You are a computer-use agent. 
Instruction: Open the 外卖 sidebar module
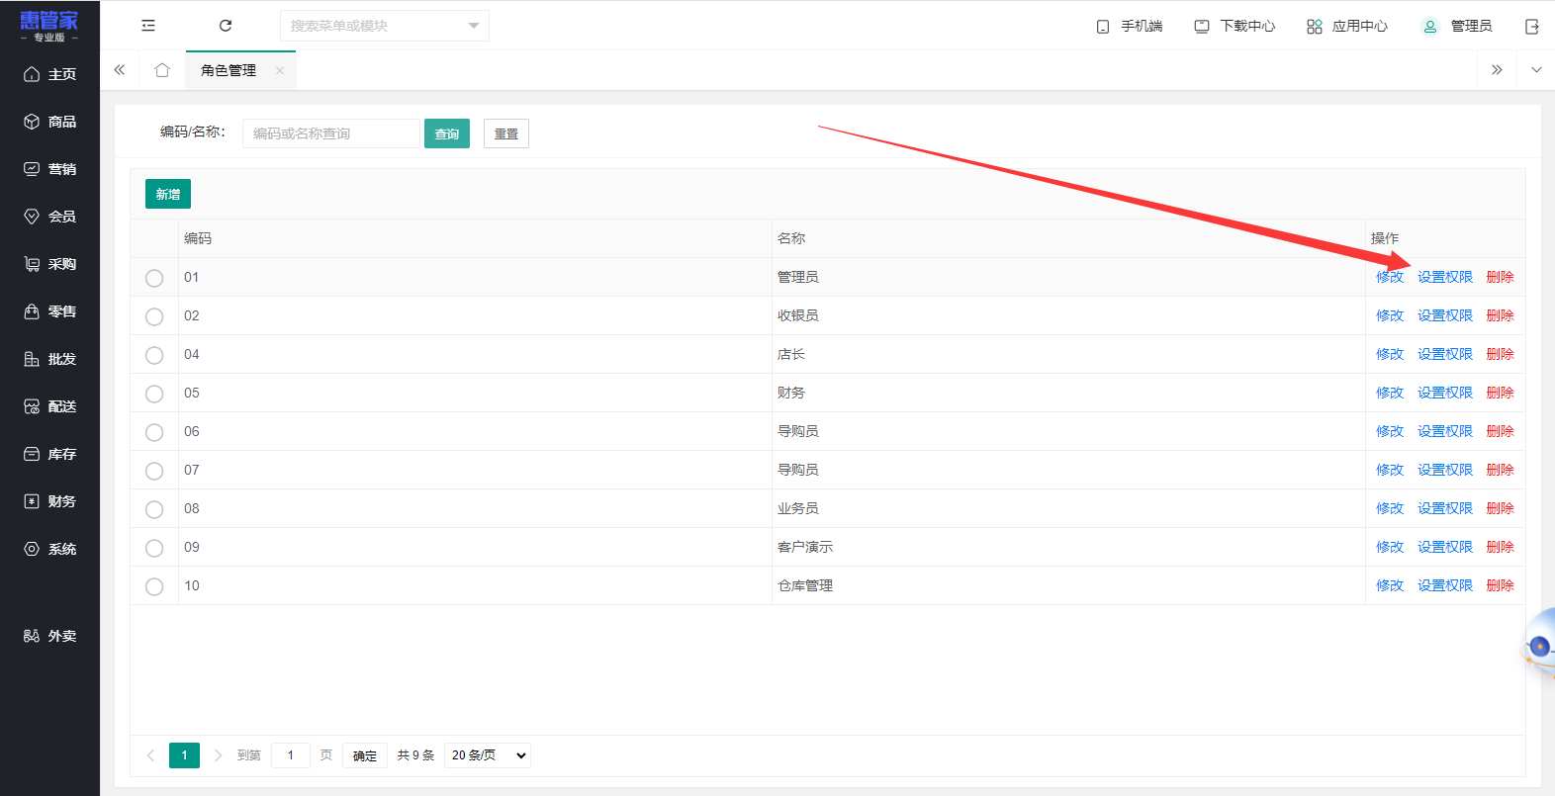pyautogui.click(x=49, y=636)
